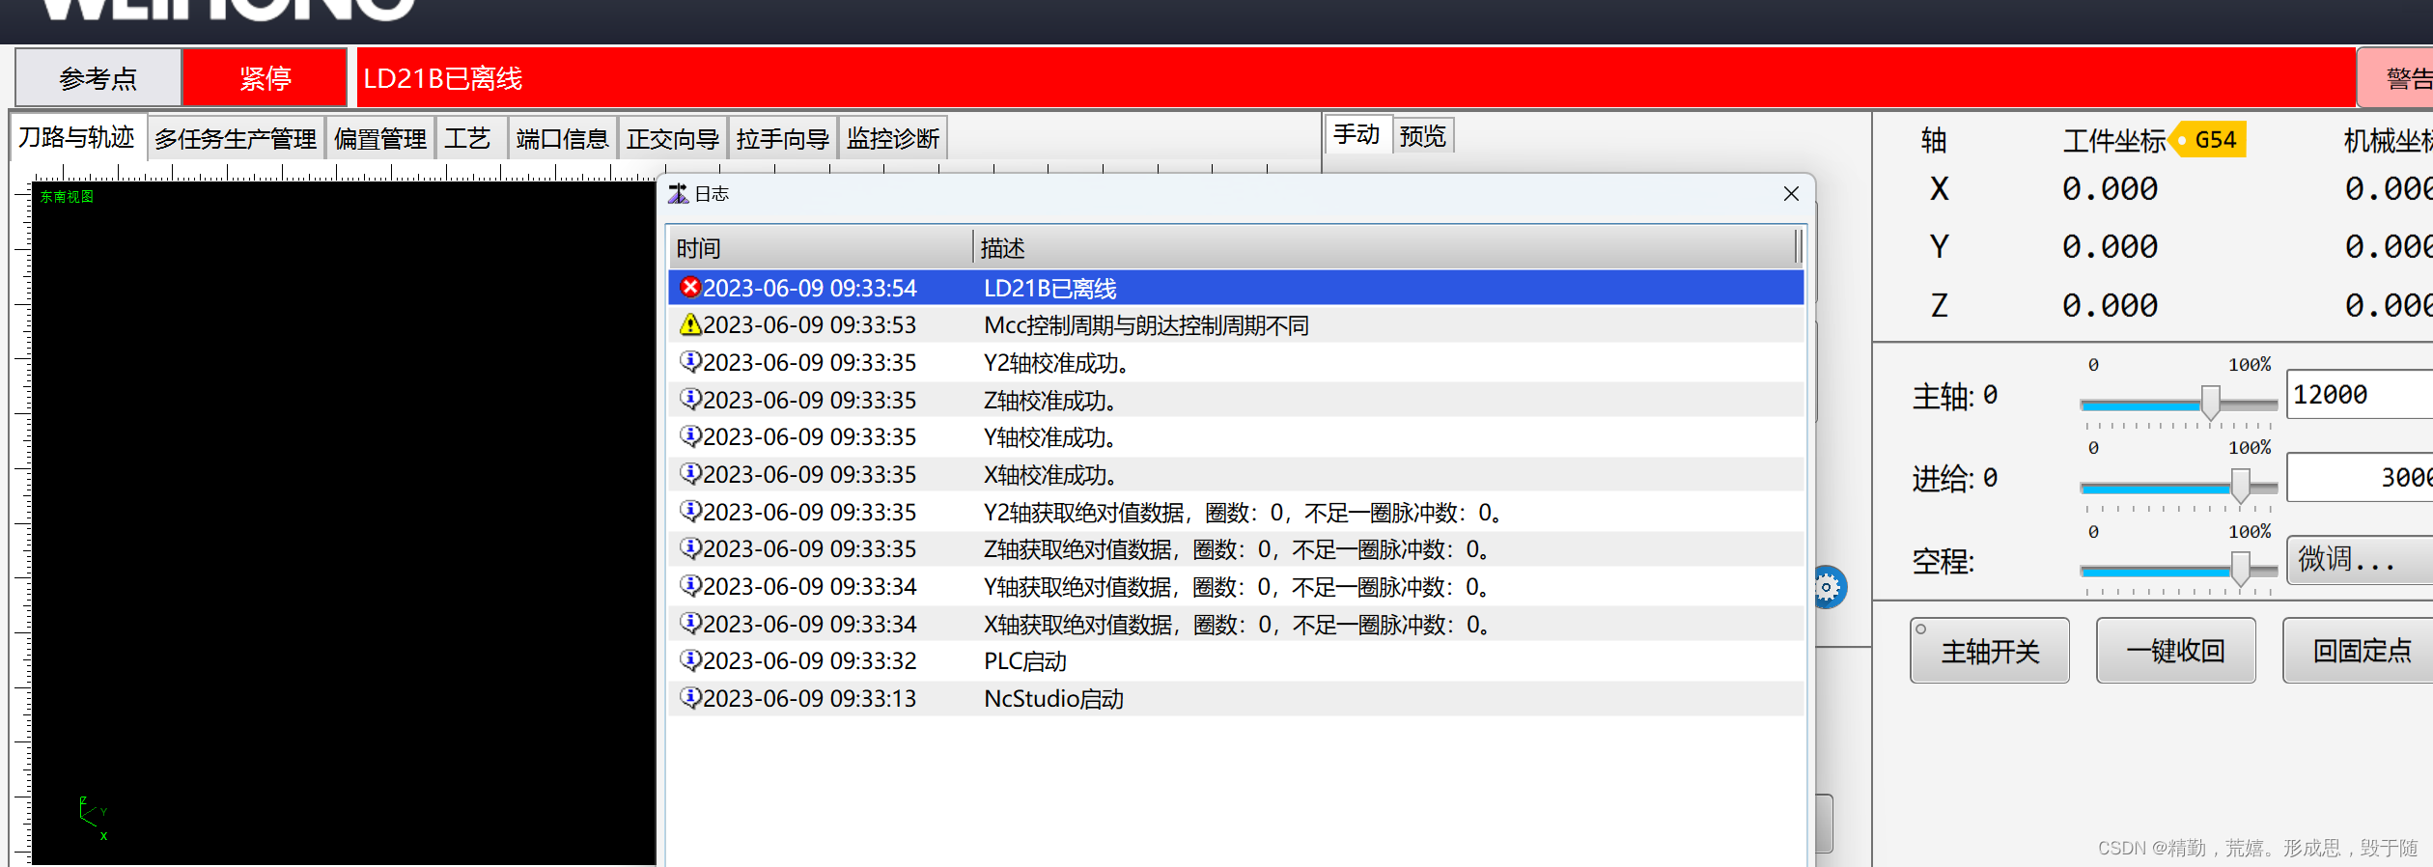The height and width of the screenshot is (867, 2433).
Task: Select the Z轴获取绝对值数据 log entry
Action: point(1236,549)
